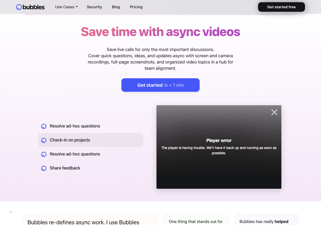Select first Resolve ad-hoc questions item
321x225 pixels.
pos(91,126)
